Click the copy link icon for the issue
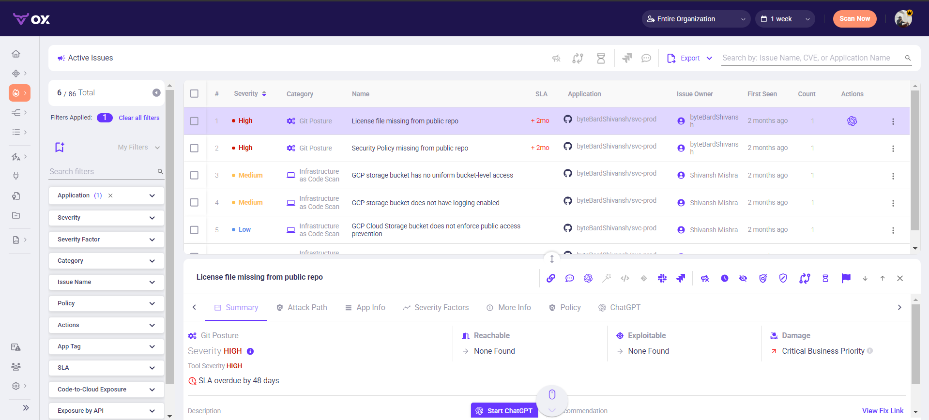Viewport: 929px width, 420px height. [x=551, y=278]
